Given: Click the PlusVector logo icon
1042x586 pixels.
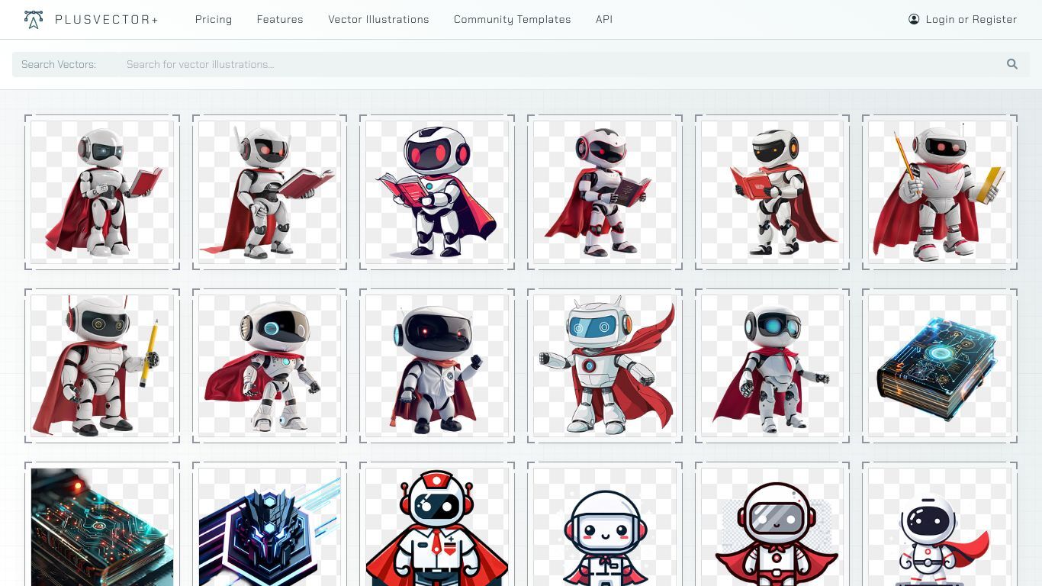Looking at the screenshot, I should point(34,19).
